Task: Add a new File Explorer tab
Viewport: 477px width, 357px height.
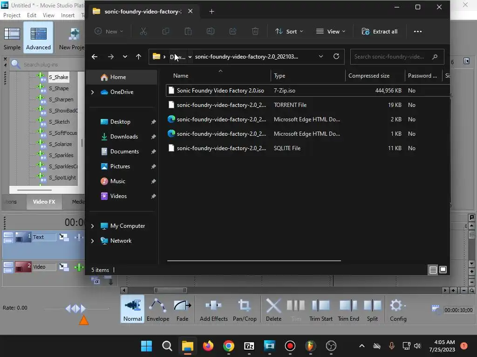Action: [x=212, y=12]
